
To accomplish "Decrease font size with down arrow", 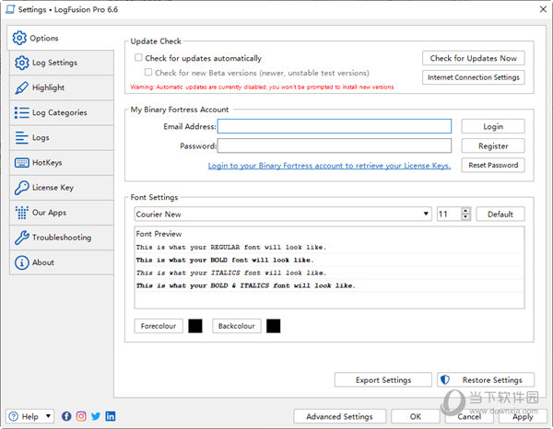I will 465,217.
